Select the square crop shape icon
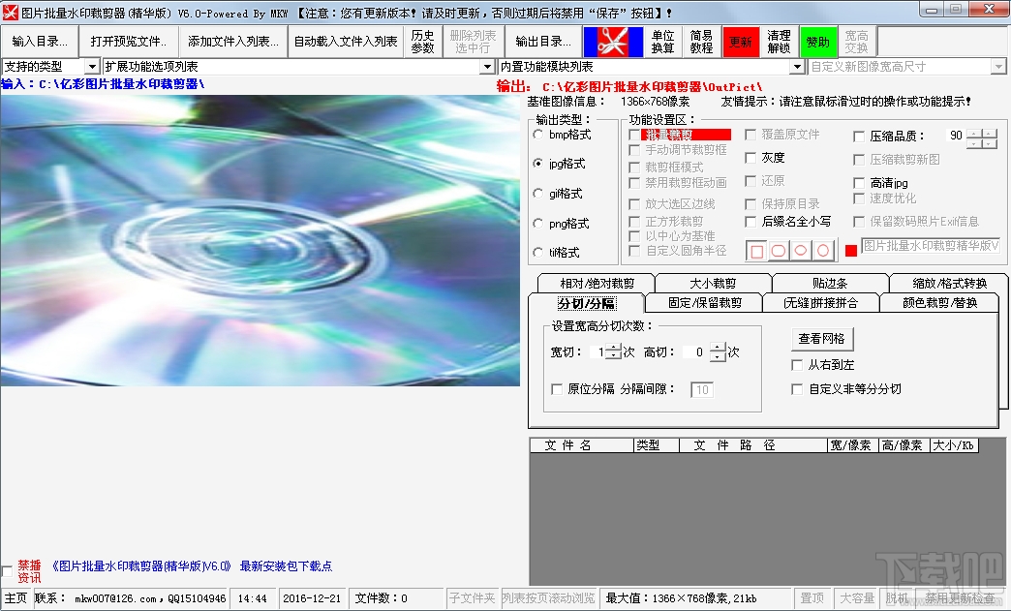 click(x=757, y=251)
